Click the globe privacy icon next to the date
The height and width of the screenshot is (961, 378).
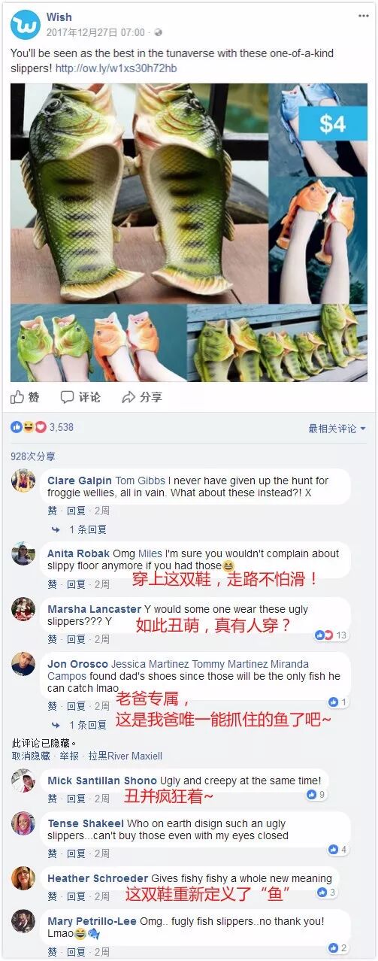pyautogui.click(x=159, y=32)
